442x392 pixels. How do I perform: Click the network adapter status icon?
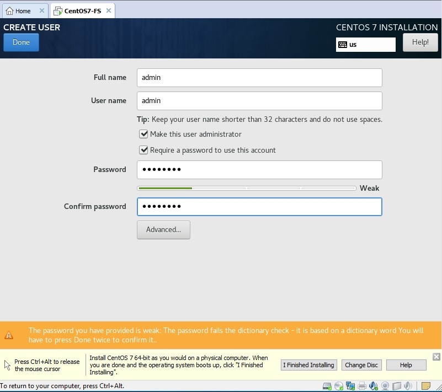[350, 386]
